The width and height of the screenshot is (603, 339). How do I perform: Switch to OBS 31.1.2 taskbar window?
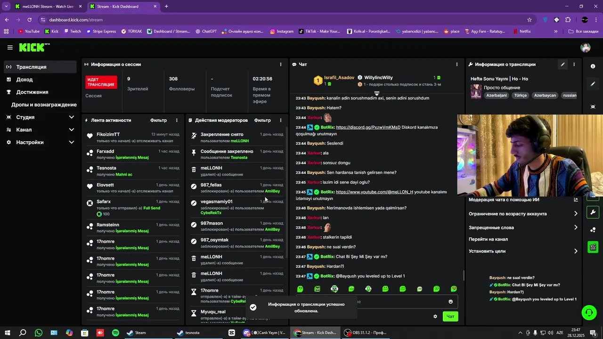tap(366, 332)
